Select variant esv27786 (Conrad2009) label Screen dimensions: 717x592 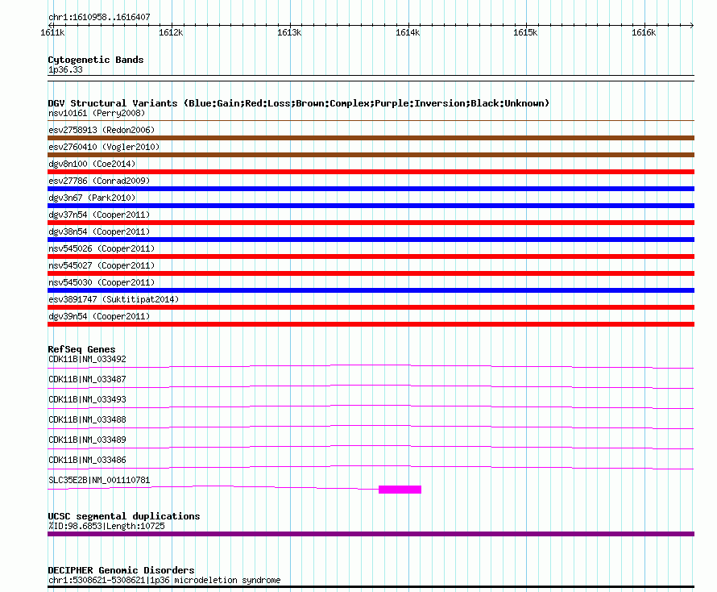point(99,181)
